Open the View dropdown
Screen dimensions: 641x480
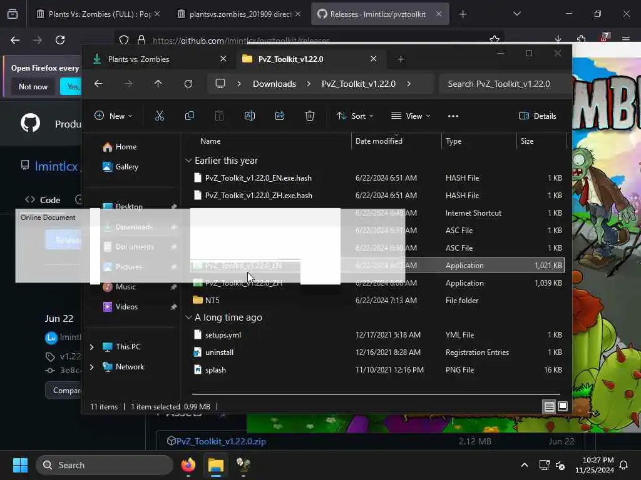[411, 116]
